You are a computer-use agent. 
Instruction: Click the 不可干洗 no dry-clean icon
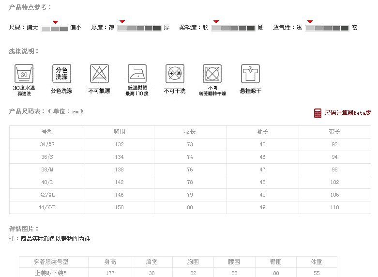click(x=175, y=74)
